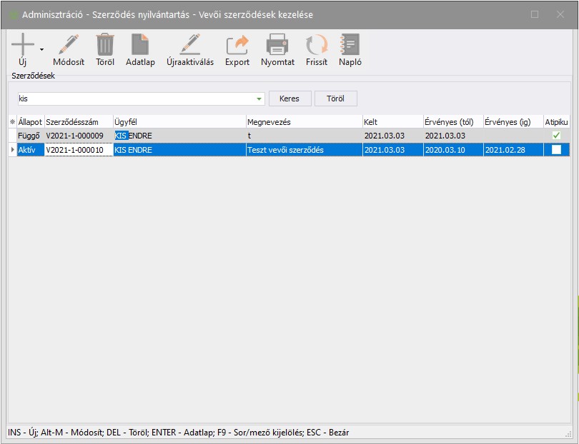Viewport: 579px width, 444px height.
Task: Open the Napló notebook icon
Action: click(350, 46)
